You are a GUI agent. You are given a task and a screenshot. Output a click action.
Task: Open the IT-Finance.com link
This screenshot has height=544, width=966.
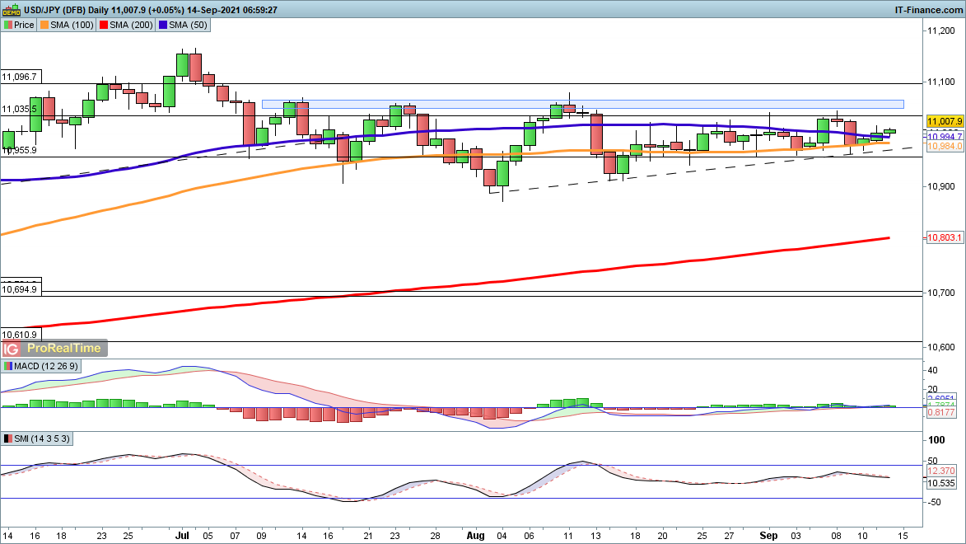pos(928,9)
